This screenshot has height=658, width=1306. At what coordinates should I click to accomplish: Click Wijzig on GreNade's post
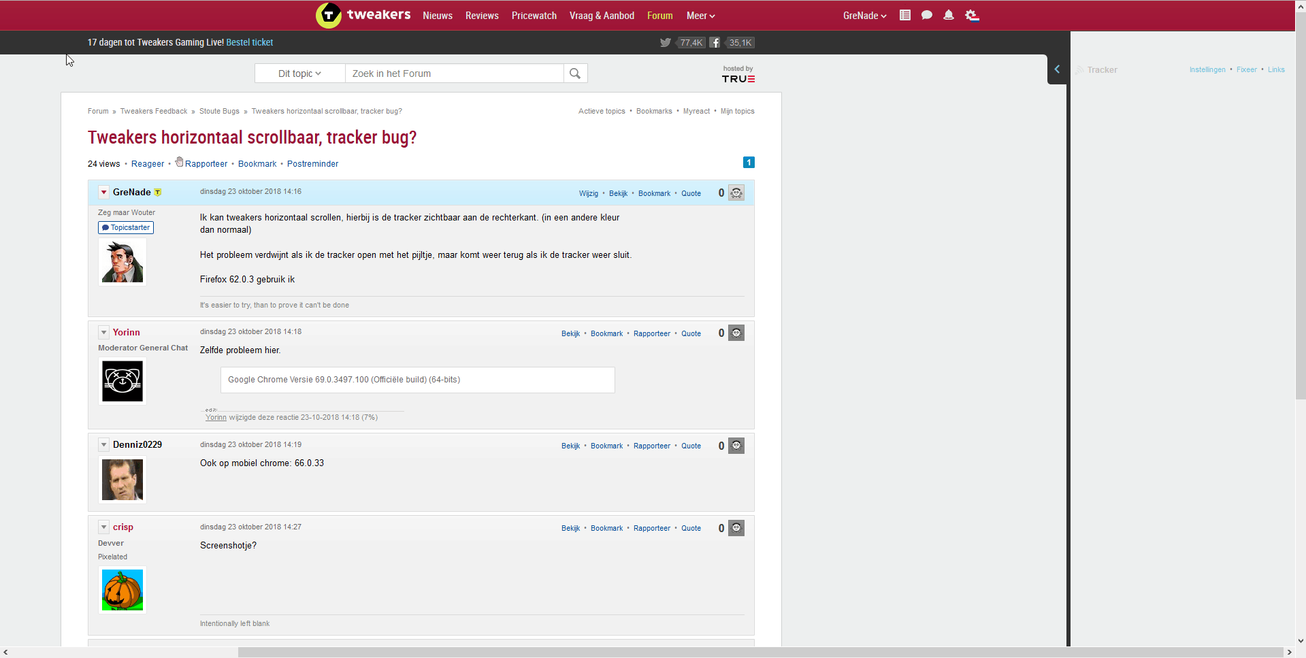click(x=589, y=193)
